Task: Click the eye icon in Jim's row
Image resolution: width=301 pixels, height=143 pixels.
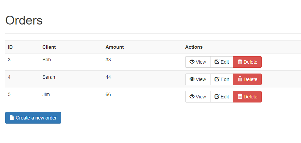Action: coord(192,97)
